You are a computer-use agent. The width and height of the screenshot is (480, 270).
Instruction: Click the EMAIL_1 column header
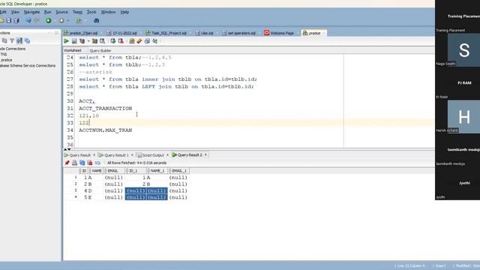click(x=178, y=170)
